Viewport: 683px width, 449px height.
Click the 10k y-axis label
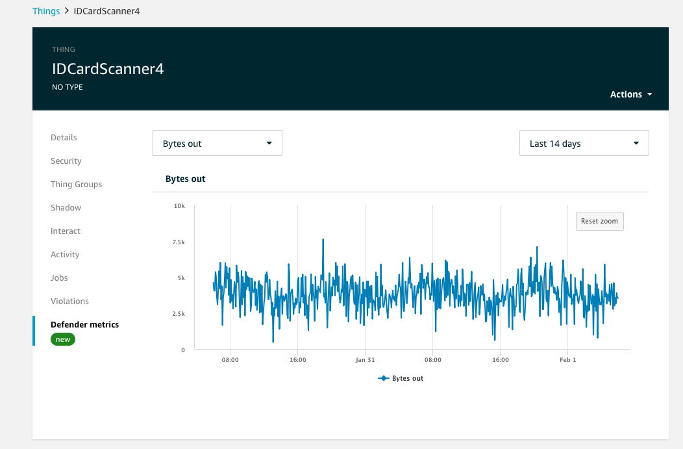[x=179, y=206]
